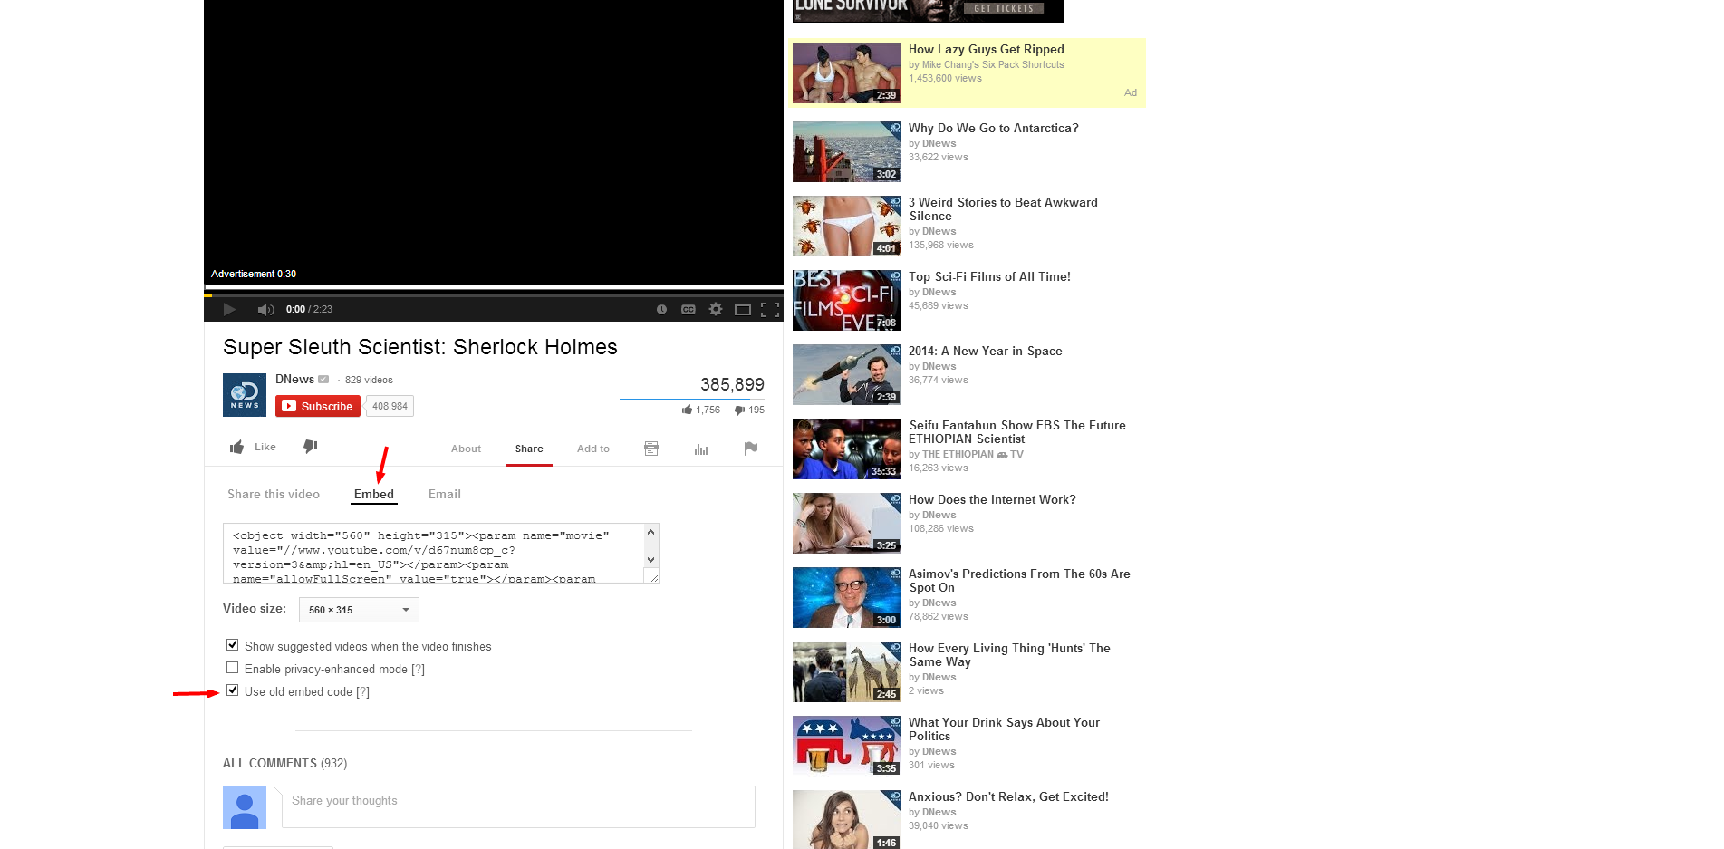This screenshot has height=849, width=1724.
Task: Mute the video using the speaker icon
Action: 265,310
